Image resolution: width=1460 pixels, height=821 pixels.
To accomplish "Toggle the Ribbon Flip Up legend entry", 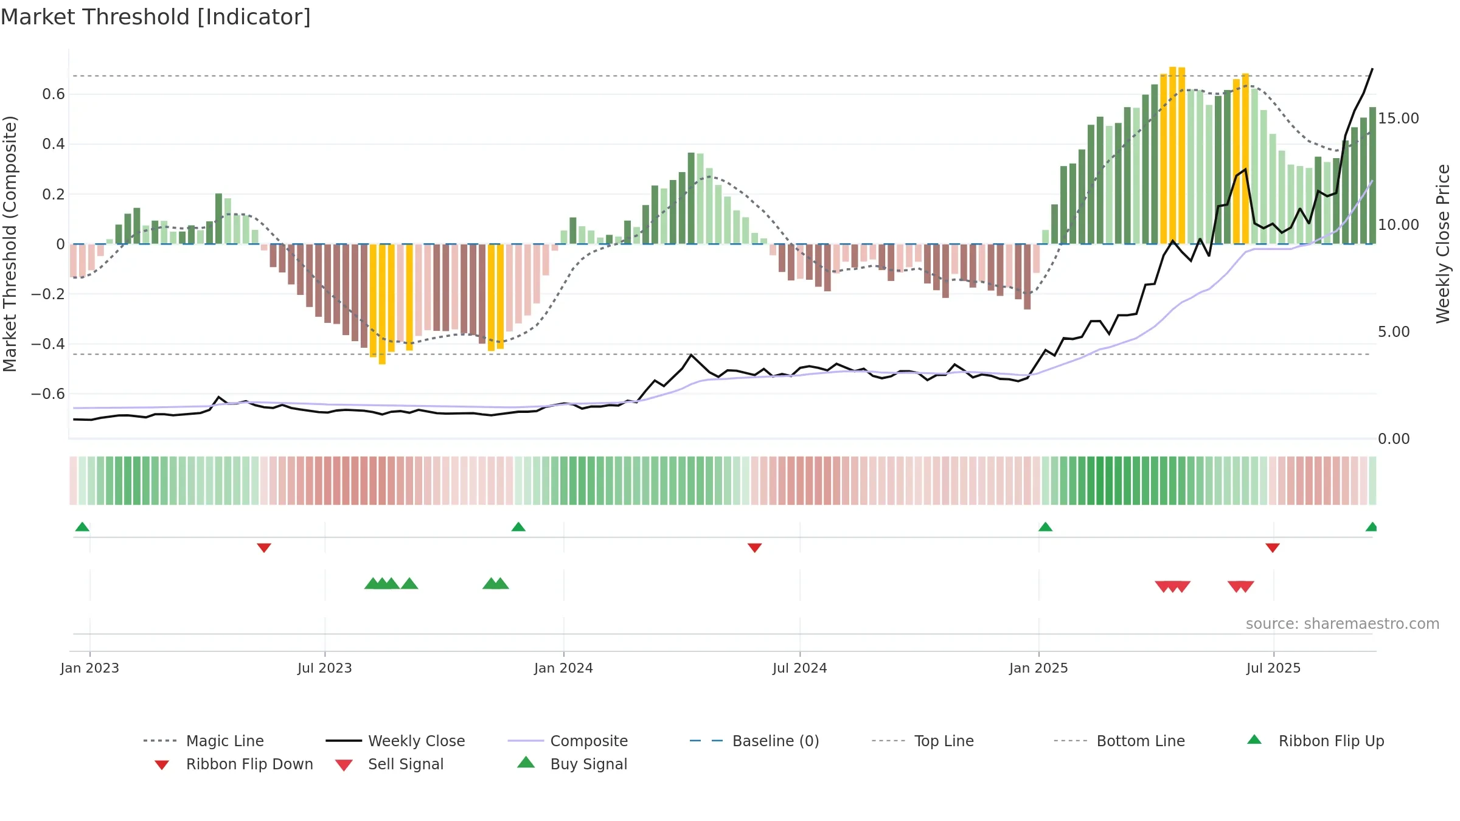I will tap(1315, 741).
